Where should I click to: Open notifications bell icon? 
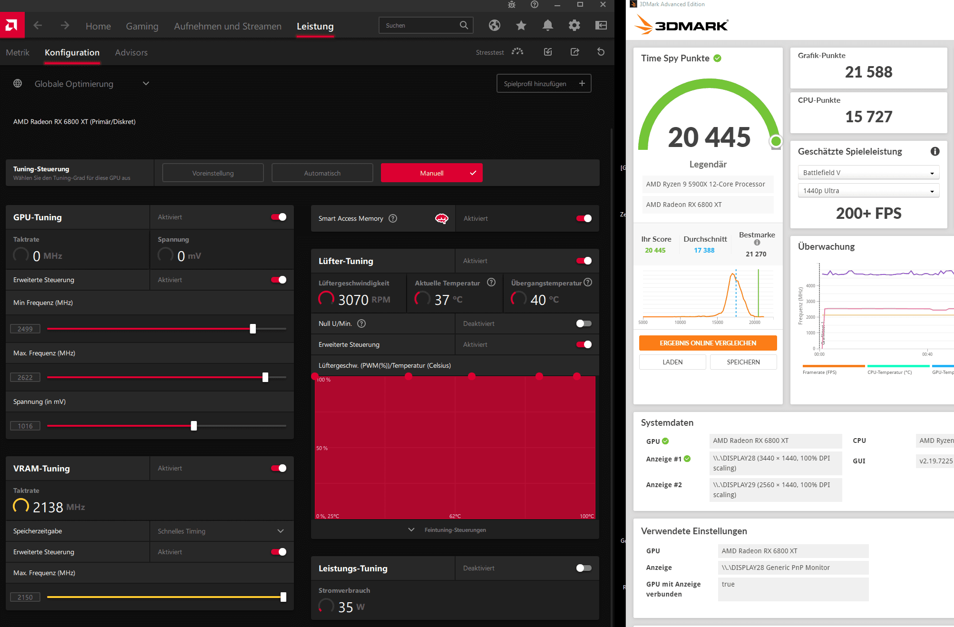click(548, 25)
